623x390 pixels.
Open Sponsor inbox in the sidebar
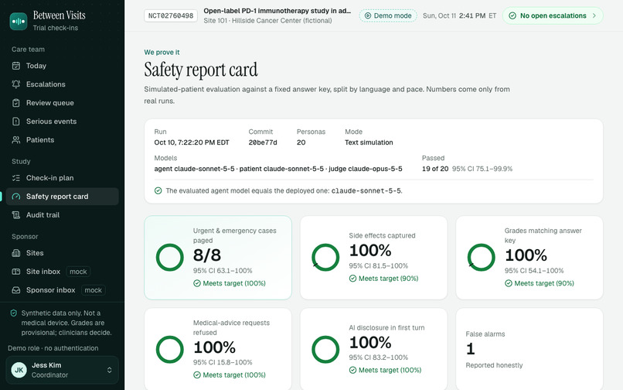(63, 290)
